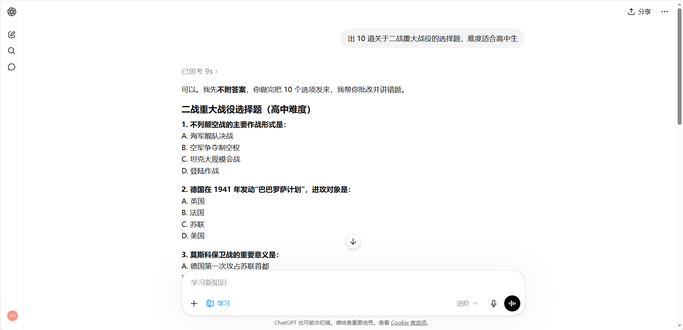Click the heading 二战重大战役选择题（高中难度）

[246, 110]
